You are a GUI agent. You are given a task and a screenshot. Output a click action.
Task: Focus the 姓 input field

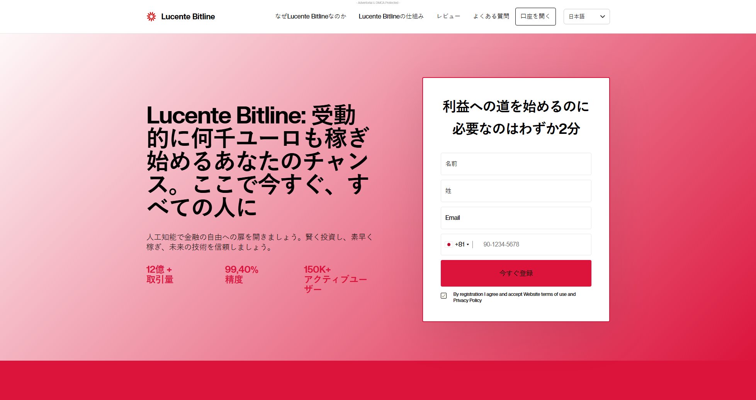pyautogui.click(x=516, y=191)
